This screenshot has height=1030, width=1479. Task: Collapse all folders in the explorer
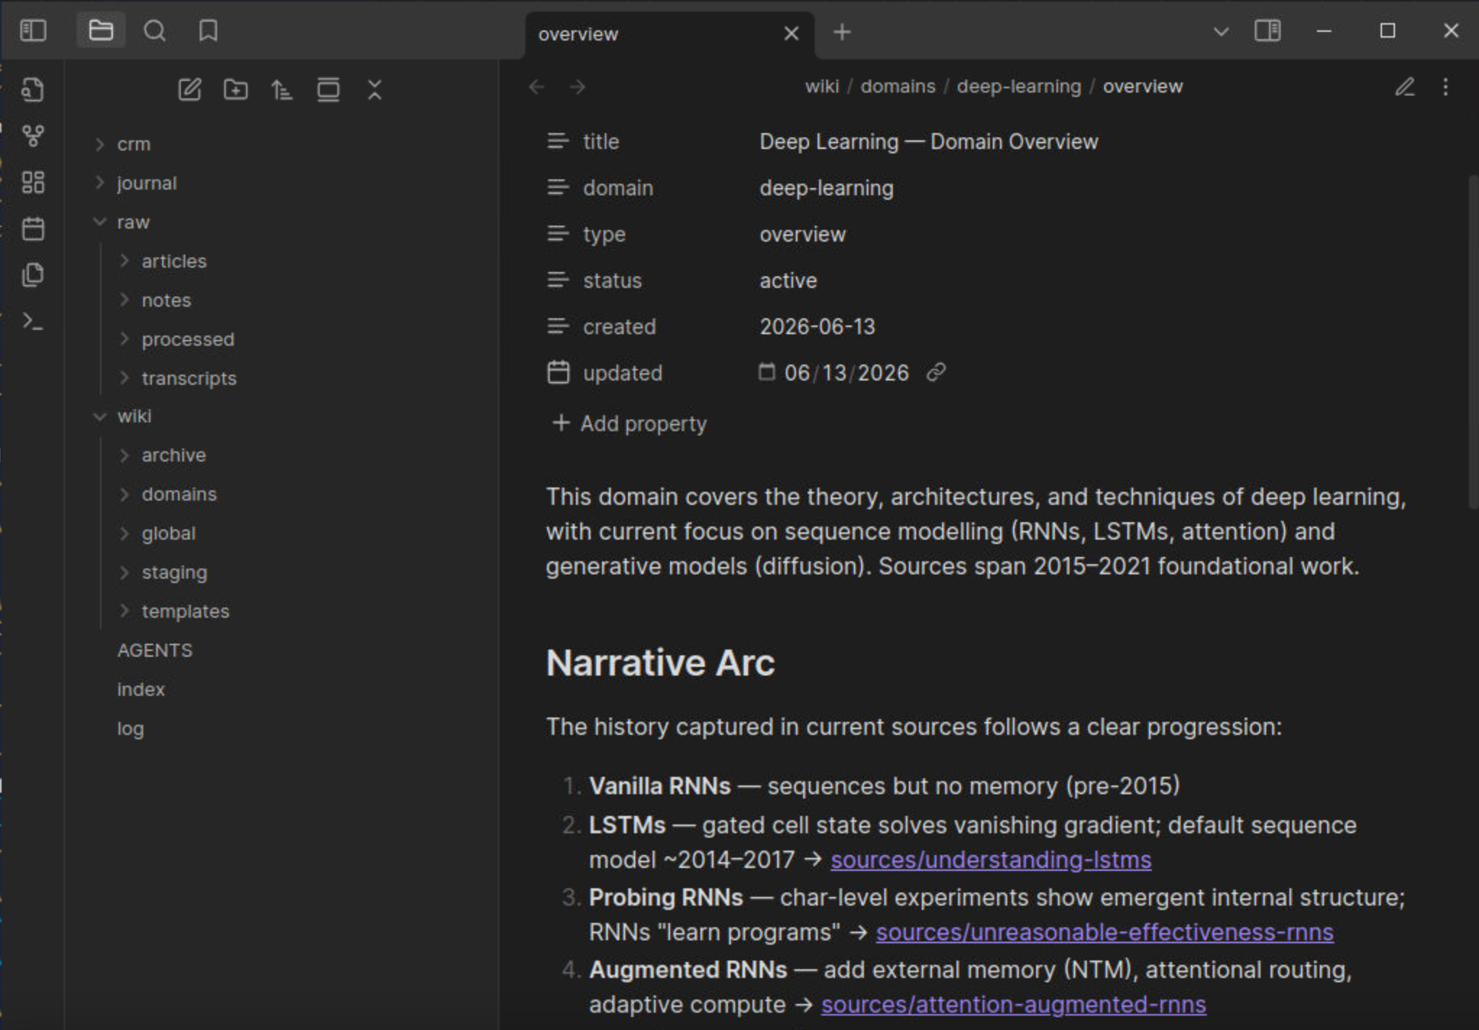pos(375,90)
